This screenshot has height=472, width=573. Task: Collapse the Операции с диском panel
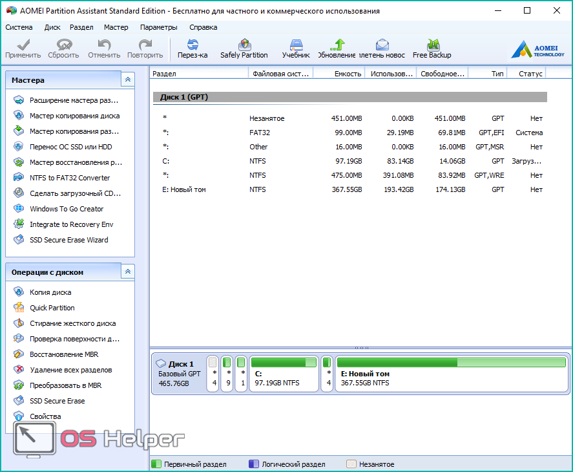point(128,272)
